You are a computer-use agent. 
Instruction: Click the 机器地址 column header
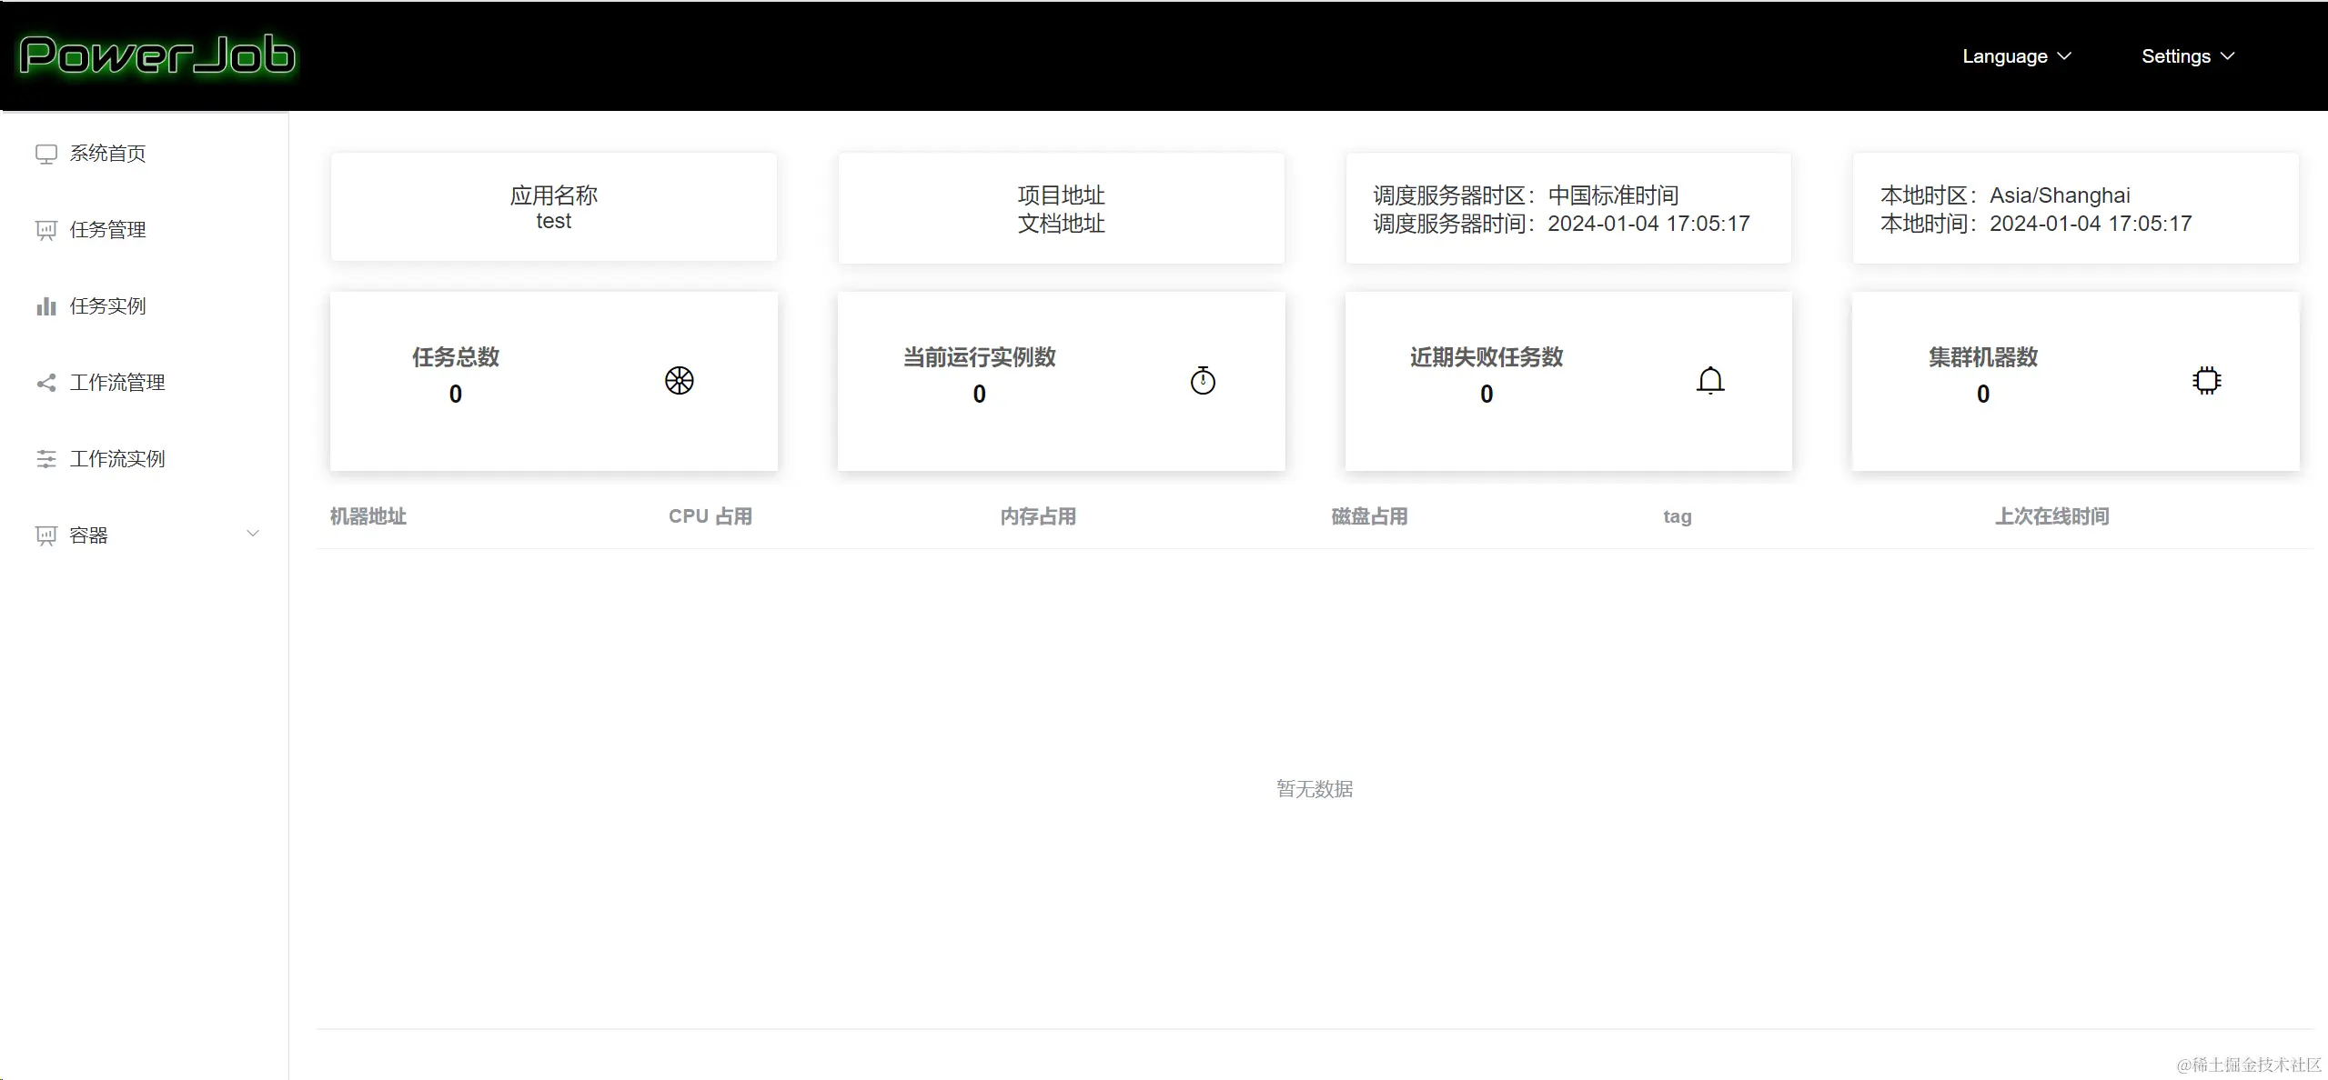368,516
